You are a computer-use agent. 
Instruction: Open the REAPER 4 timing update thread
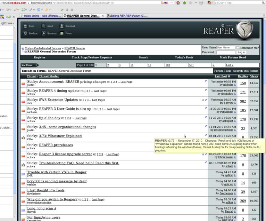coord(59,91)
